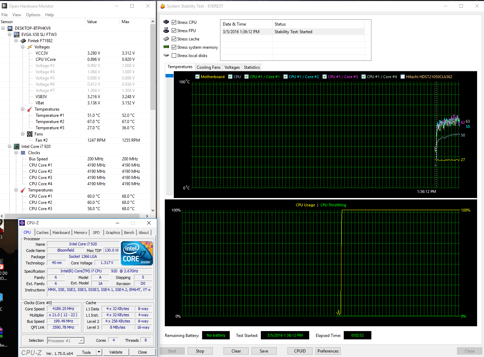
Task: Click the Fans node fan icon
Action: [x=30, y=134]
